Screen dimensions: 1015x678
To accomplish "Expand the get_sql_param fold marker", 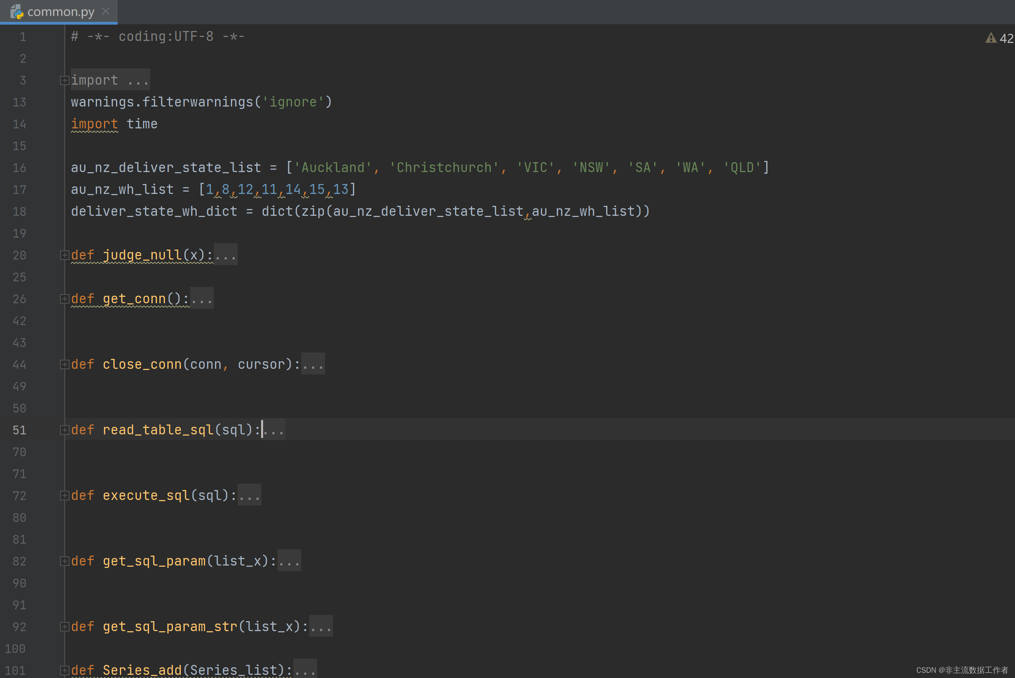I will tap(64, 561).
